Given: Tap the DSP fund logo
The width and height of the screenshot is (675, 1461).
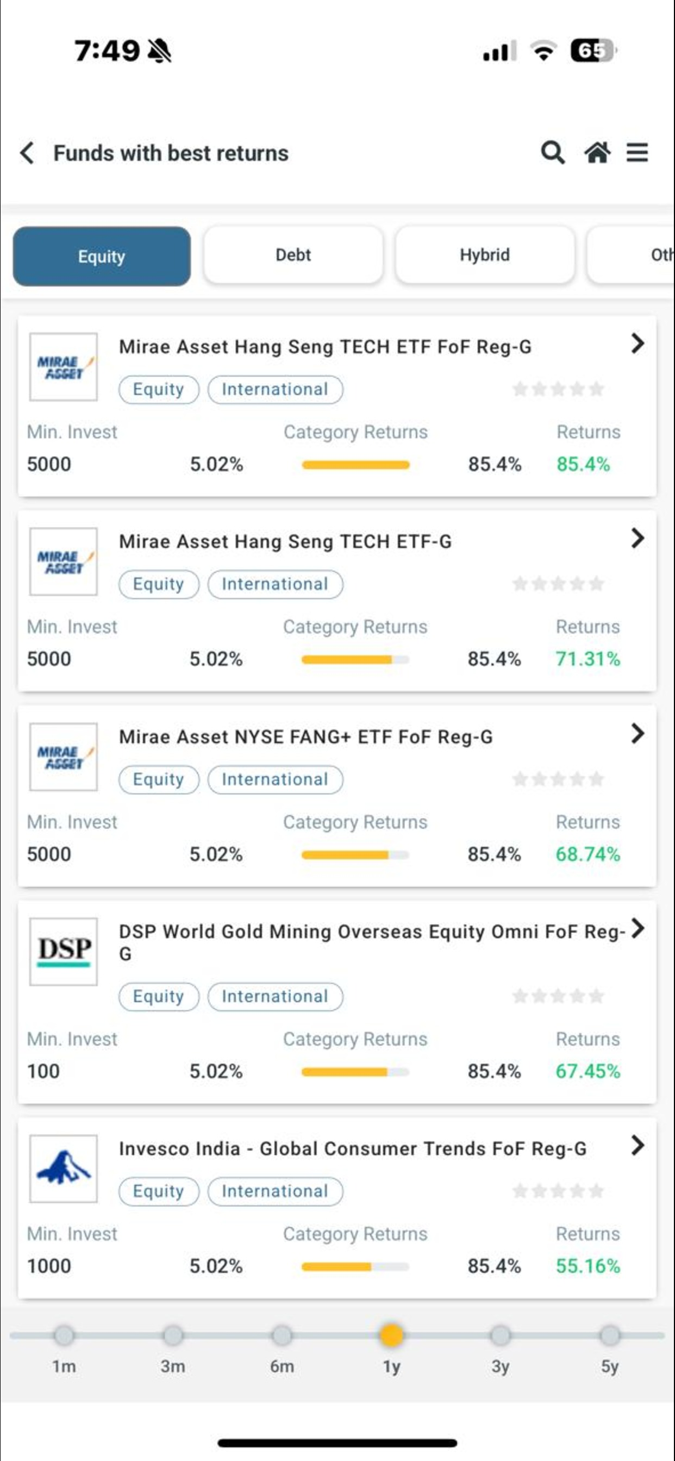Looking at the screenshot, I should [x=64, y=952].
